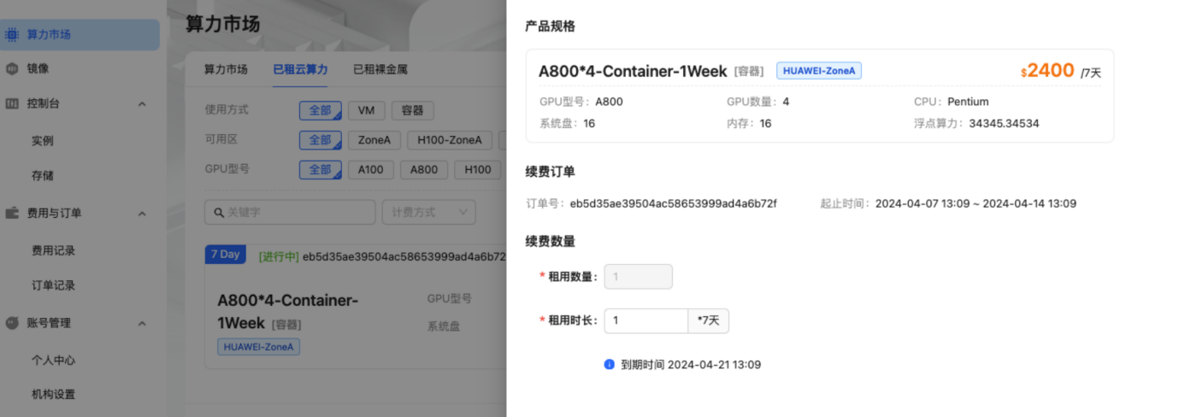The image size is (1185, 417).
Task: Open the 计费方式 dropdown
Action: (x=429, y=212)
